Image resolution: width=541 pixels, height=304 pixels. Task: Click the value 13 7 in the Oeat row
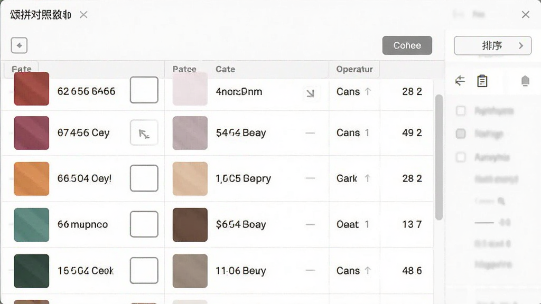click(412, 225)
